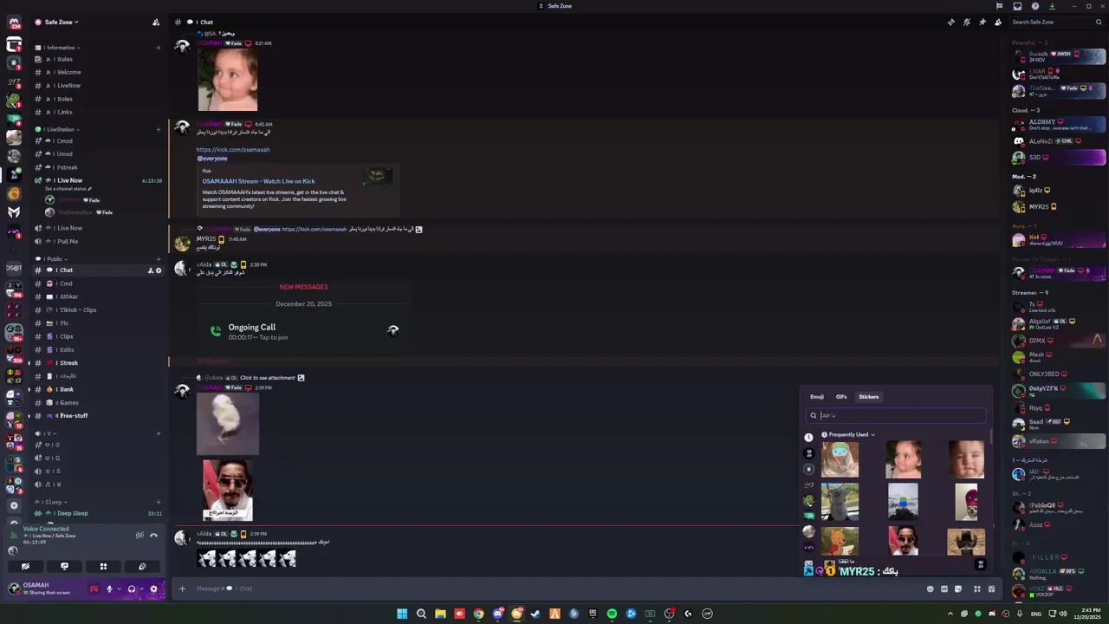The width and height of the screenshot is (1109, 624).
Task: Click the GIF icon in message bar
Action: tap(944, 589)
